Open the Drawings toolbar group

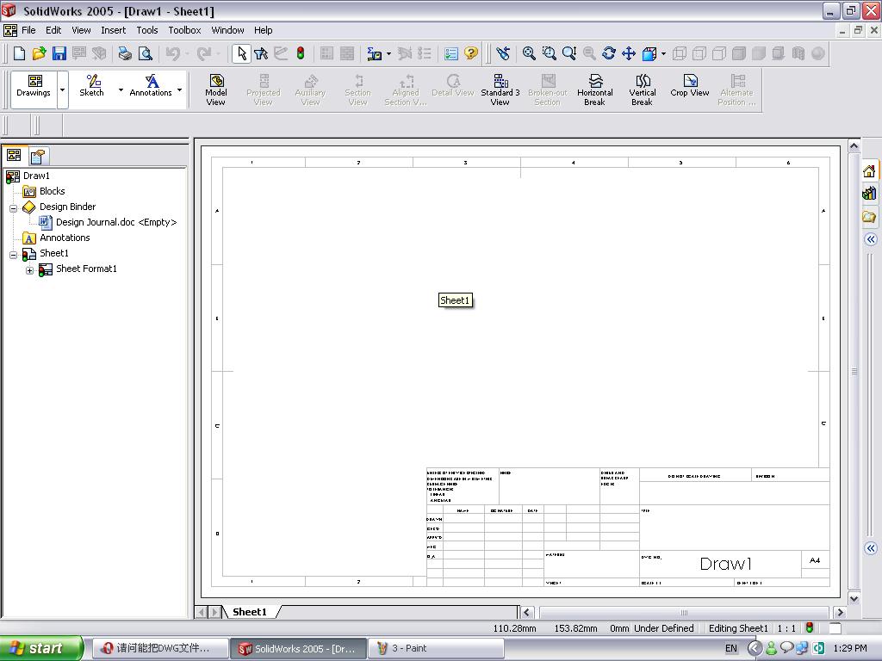34,86
